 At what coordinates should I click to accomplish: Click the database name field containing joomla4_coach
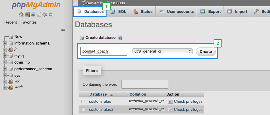[x=104, y=51]
